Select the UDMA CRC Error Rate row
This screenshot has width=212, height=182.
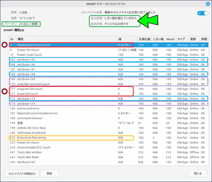click(53, 128)
